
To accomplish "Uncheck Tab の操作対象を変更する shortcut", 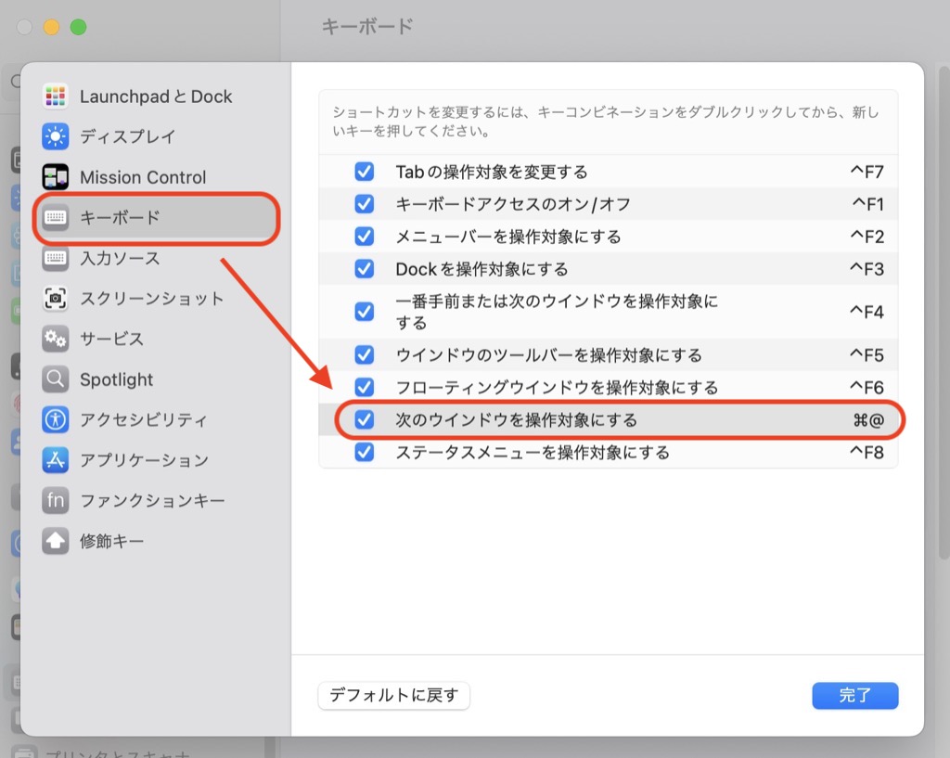I will (364, 171).
